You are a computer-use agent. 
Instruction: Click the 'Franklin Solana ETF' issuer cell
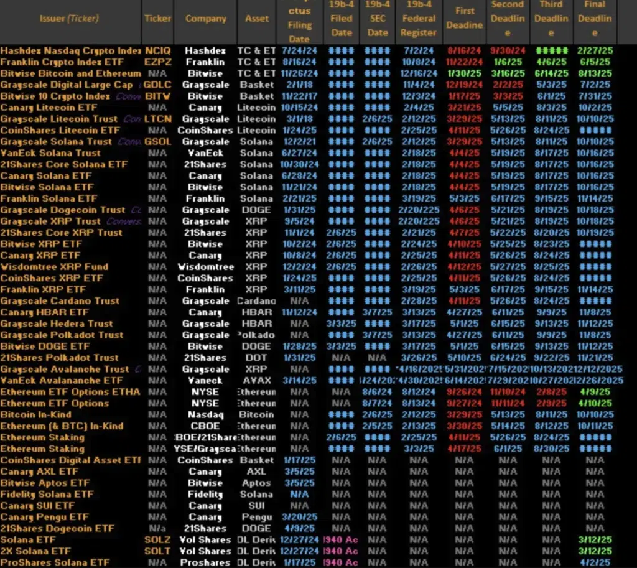coord(49,198)
